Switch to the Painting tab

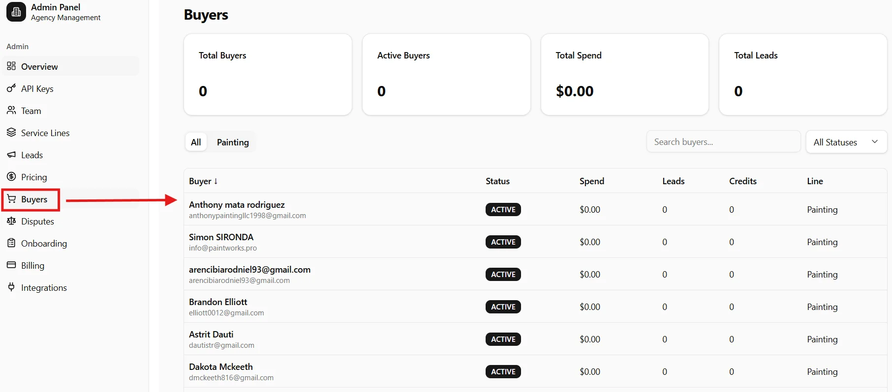(x=233, y=142)
